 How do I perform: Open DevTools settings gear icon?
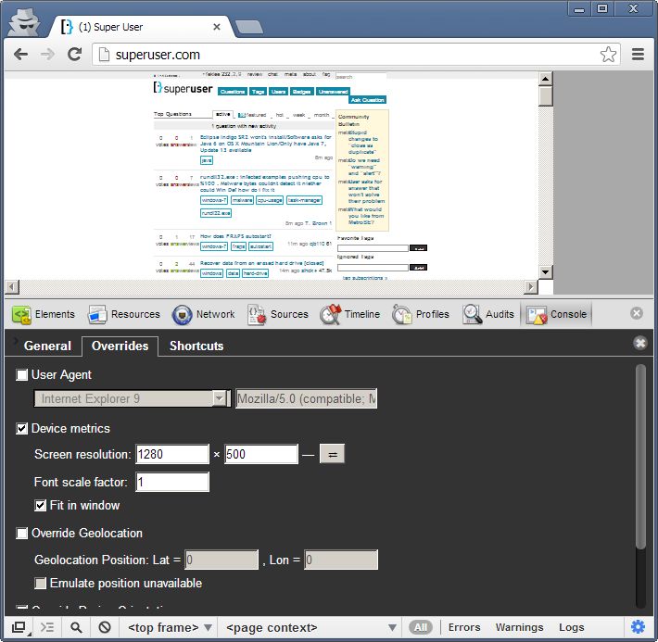pos(638,627)
